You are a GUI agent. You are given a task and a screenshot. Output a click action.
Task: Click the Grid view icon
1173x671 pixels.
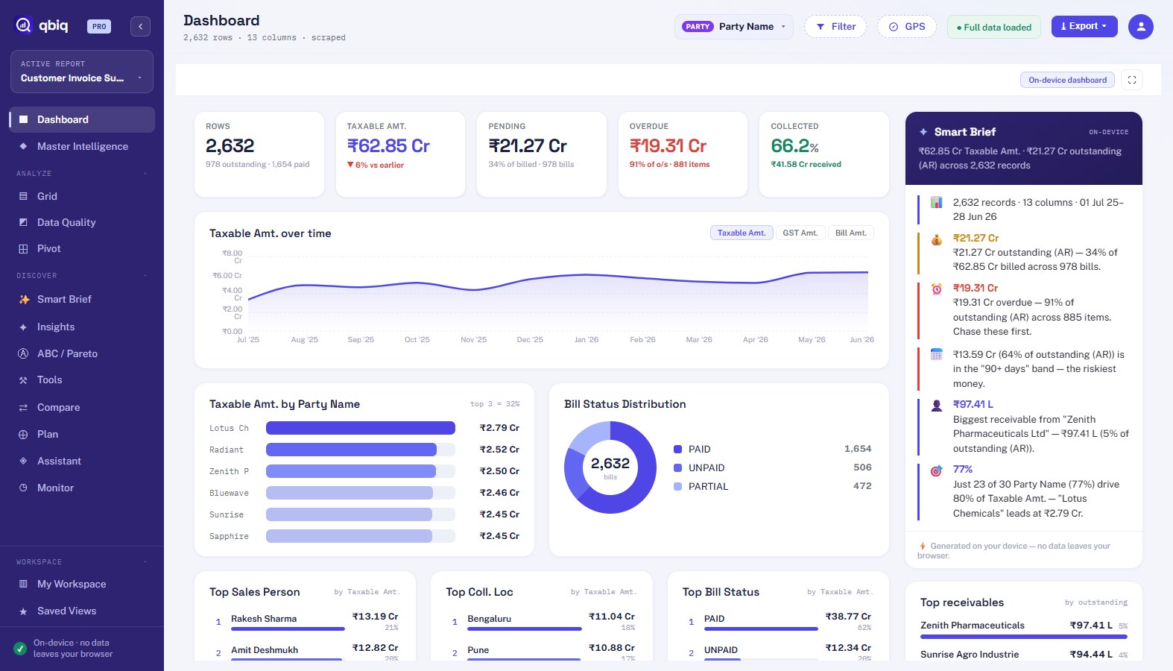click(x=23, y=196)
